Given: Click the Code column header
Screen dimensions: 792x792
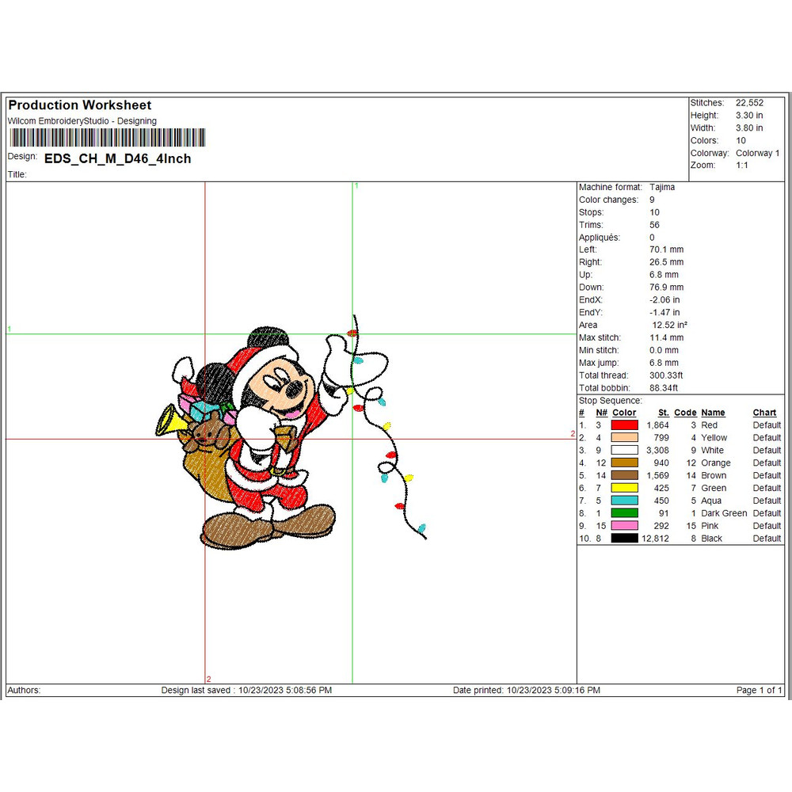Looking at the screenshot, I should point(685,413).
